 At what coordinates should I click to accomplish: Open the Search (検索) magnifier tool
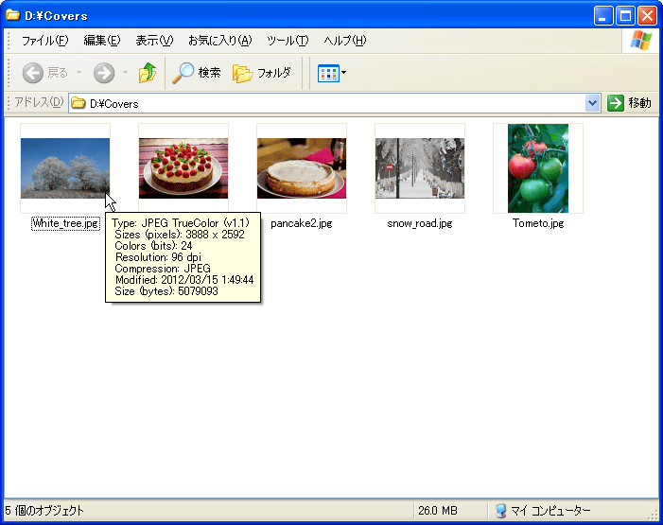click(x=197, y=73)
